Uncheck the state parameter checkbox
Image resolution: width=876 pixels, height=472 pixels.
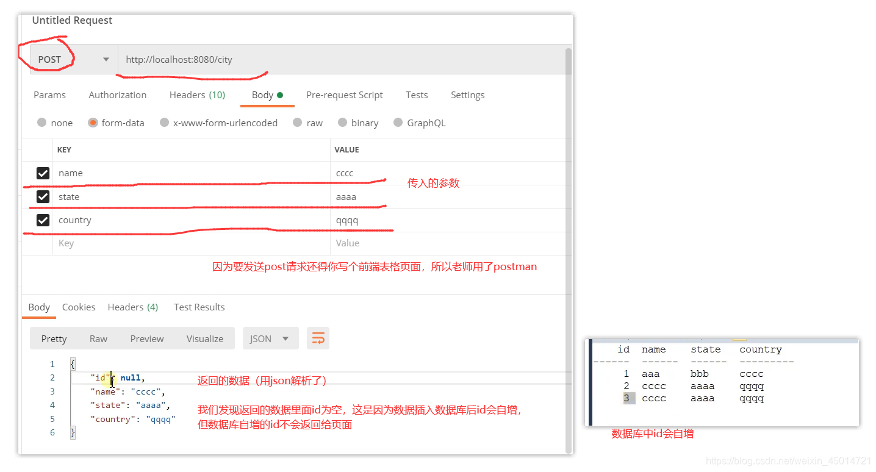[43, 196]
